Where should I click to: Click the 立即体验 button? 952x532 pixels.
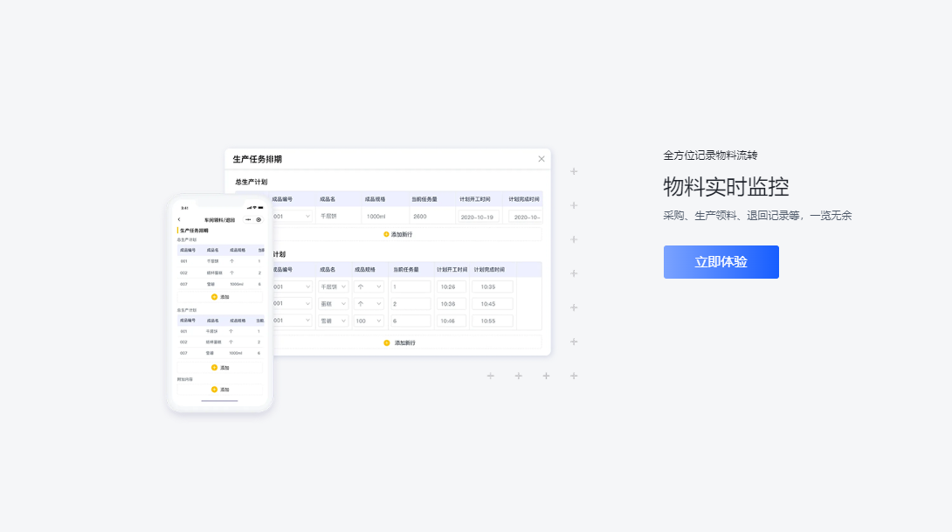721,262
